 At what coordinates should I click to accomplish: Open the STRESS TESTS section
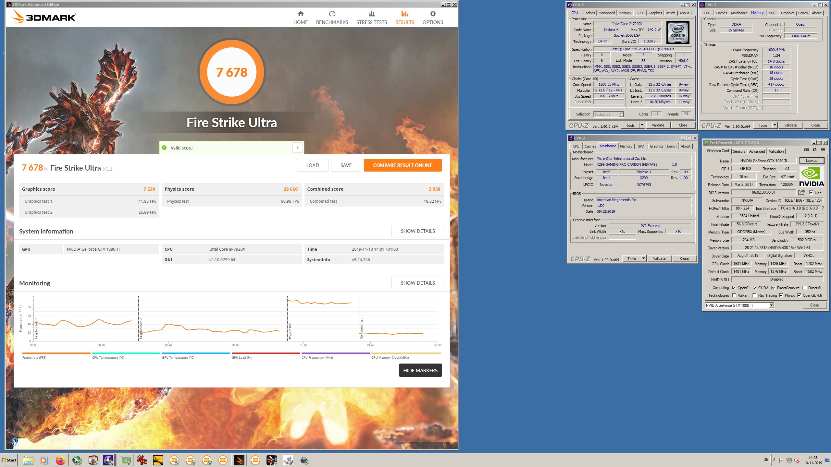click(371, 18)
